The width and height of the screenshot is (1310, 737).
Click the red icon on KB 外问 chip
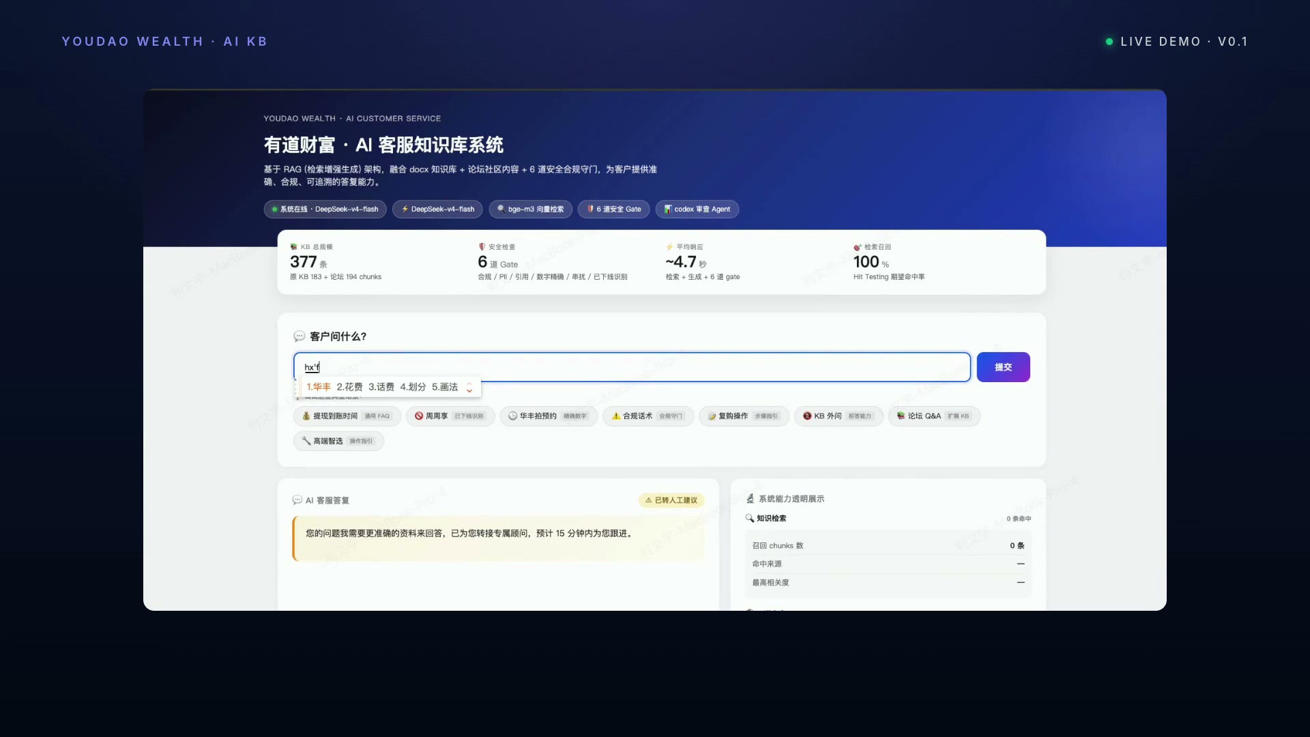807,416
